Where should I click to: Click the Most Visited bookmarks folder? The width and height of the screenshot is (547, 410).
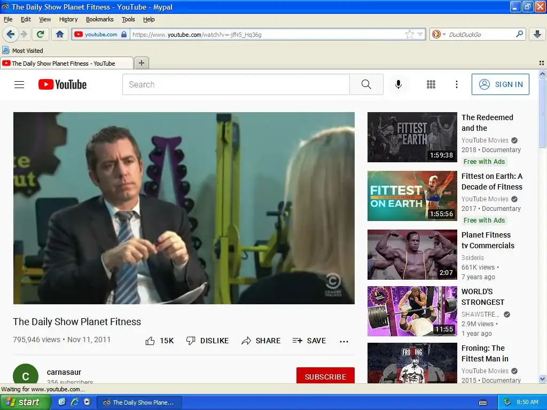click(x=23, y=51)
